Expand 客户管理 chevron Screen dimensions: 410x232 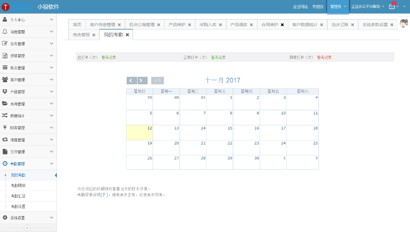[x=51, y=79]
